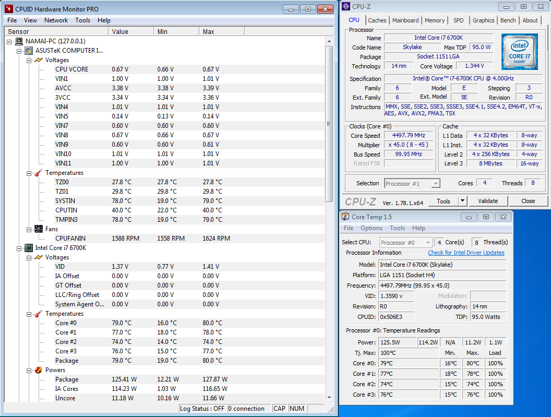This screenshot has width=551, height=417.
Task: Collapse the mainboard Temperatures group
Action: [29, 173]
